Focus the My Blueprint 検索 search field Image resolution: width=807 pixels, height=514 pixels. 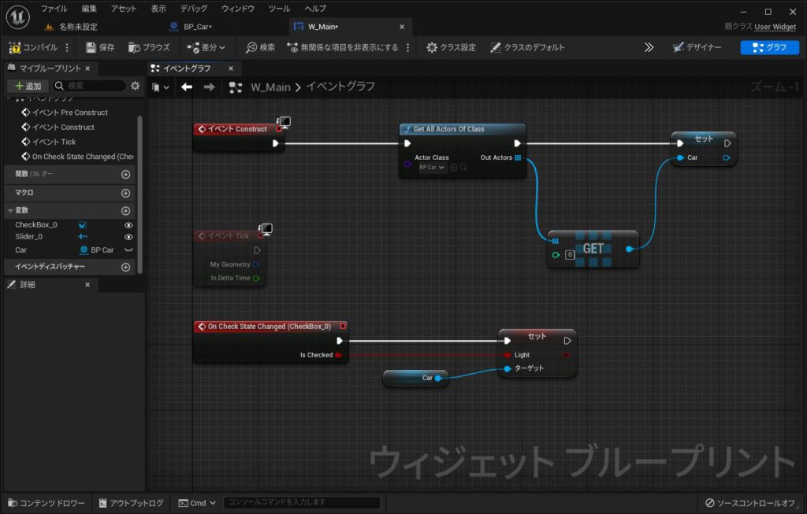(90, 86)
